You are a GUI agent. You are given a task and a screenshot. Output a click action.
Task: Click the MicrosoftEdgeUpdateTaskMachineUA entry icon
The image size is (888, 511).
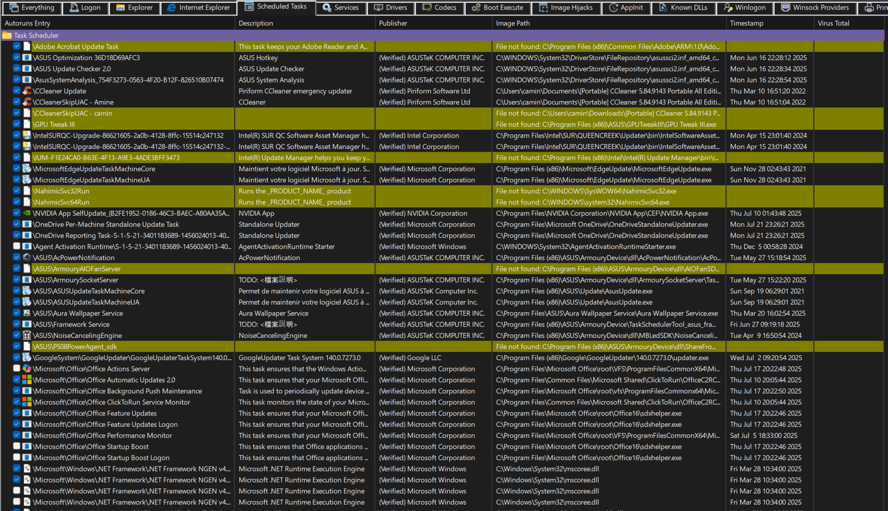click(27, 180)
